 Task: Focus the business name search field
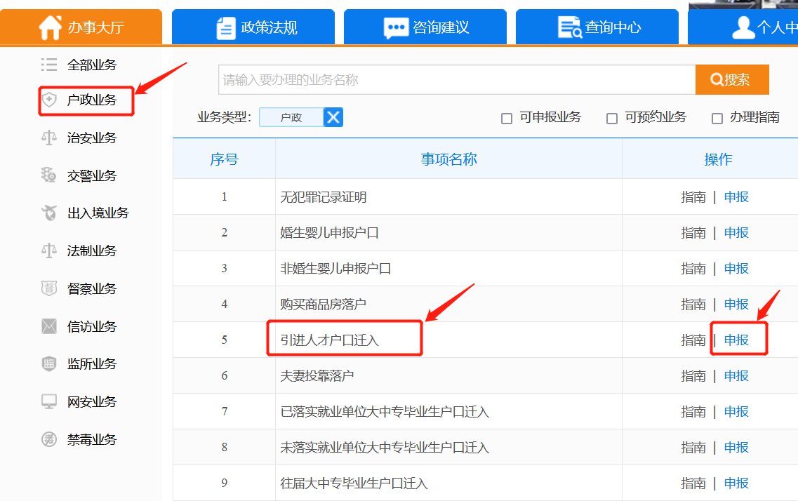(x=456, y=80)
